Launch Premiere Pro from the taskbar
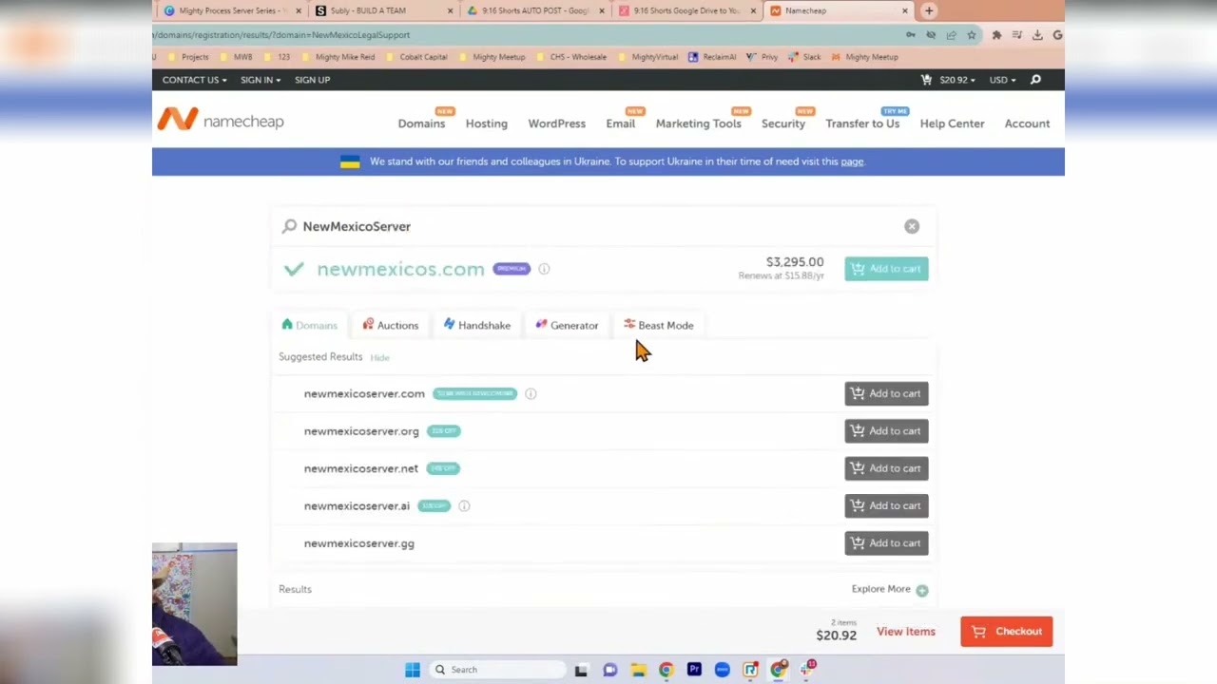 click(694, 670)
